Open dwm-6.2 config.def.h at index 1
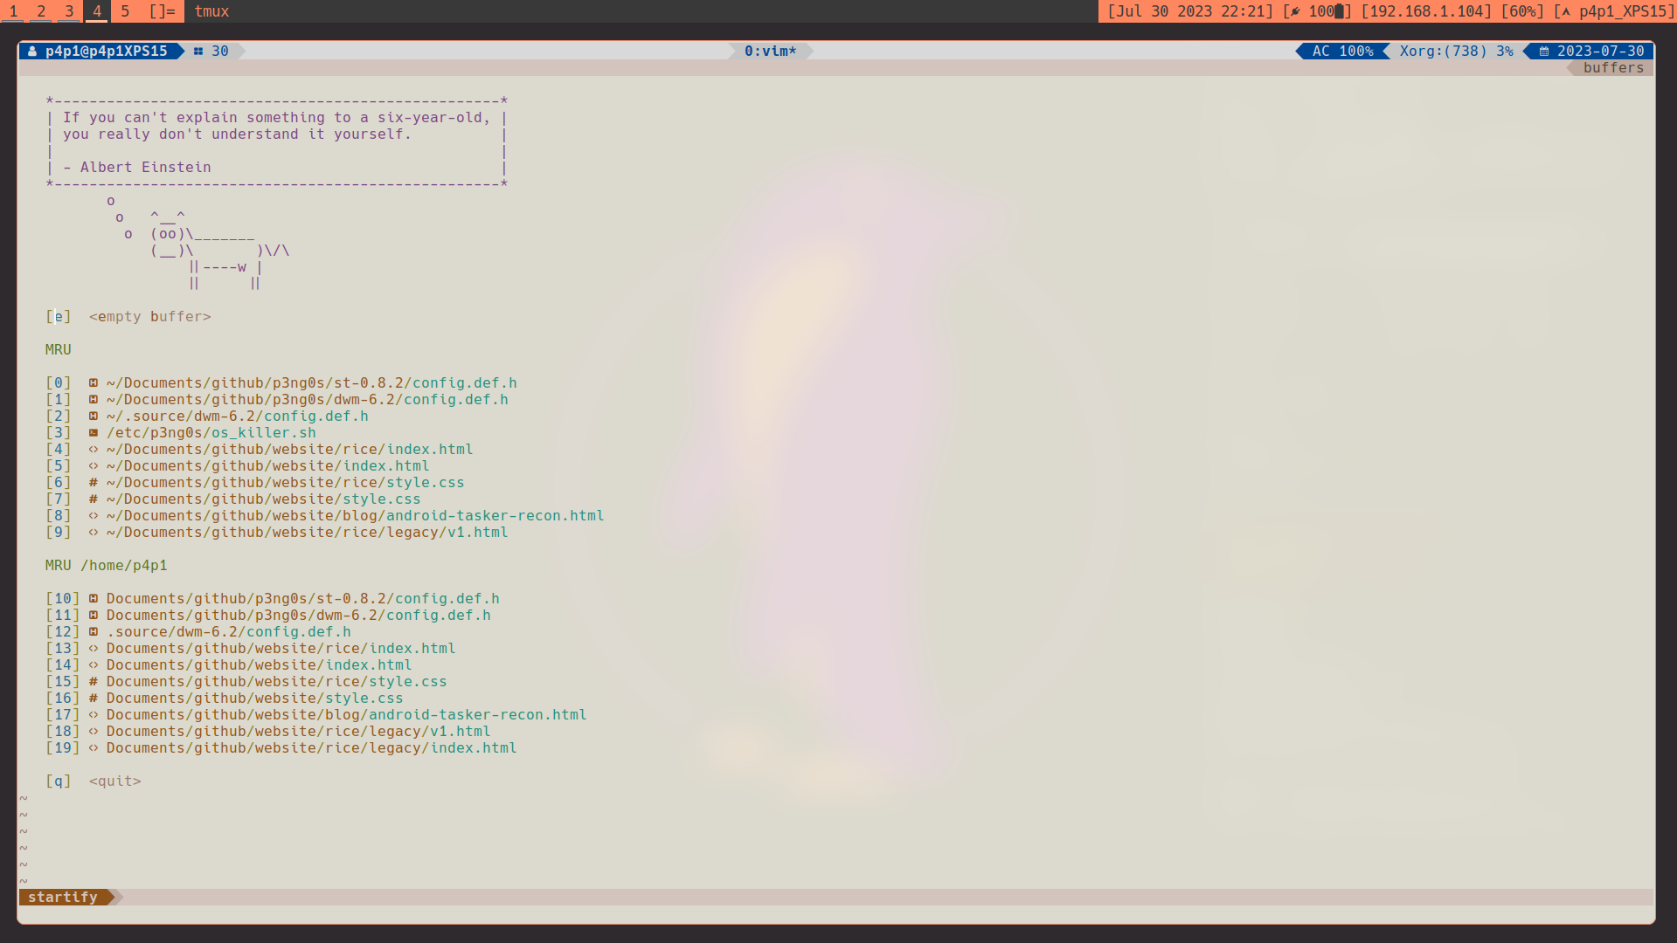Image resolution: width=1677 pixels, height=943 pixels. [x=307, y=400]
